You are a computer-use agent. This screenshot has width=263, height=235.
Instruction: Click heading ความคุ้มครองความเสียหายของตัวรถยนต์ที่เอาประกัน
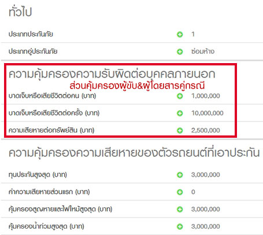[x=134, y=153]
